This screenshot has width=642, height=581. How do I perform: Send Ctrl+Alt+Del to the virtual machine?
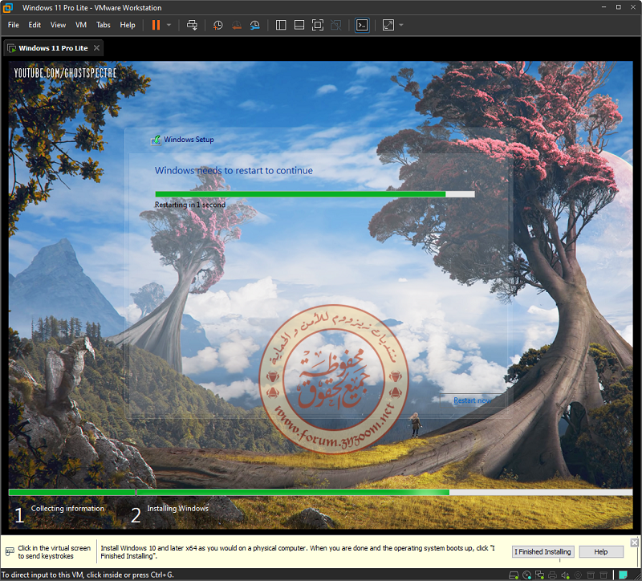point(192,25)
